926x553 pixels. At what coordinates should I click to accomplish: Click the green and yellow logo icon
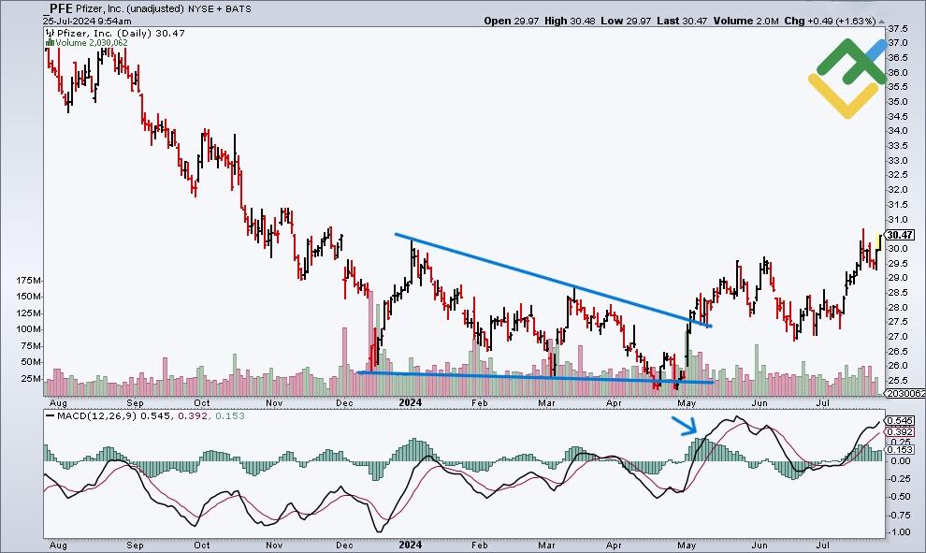pos(846,79)
